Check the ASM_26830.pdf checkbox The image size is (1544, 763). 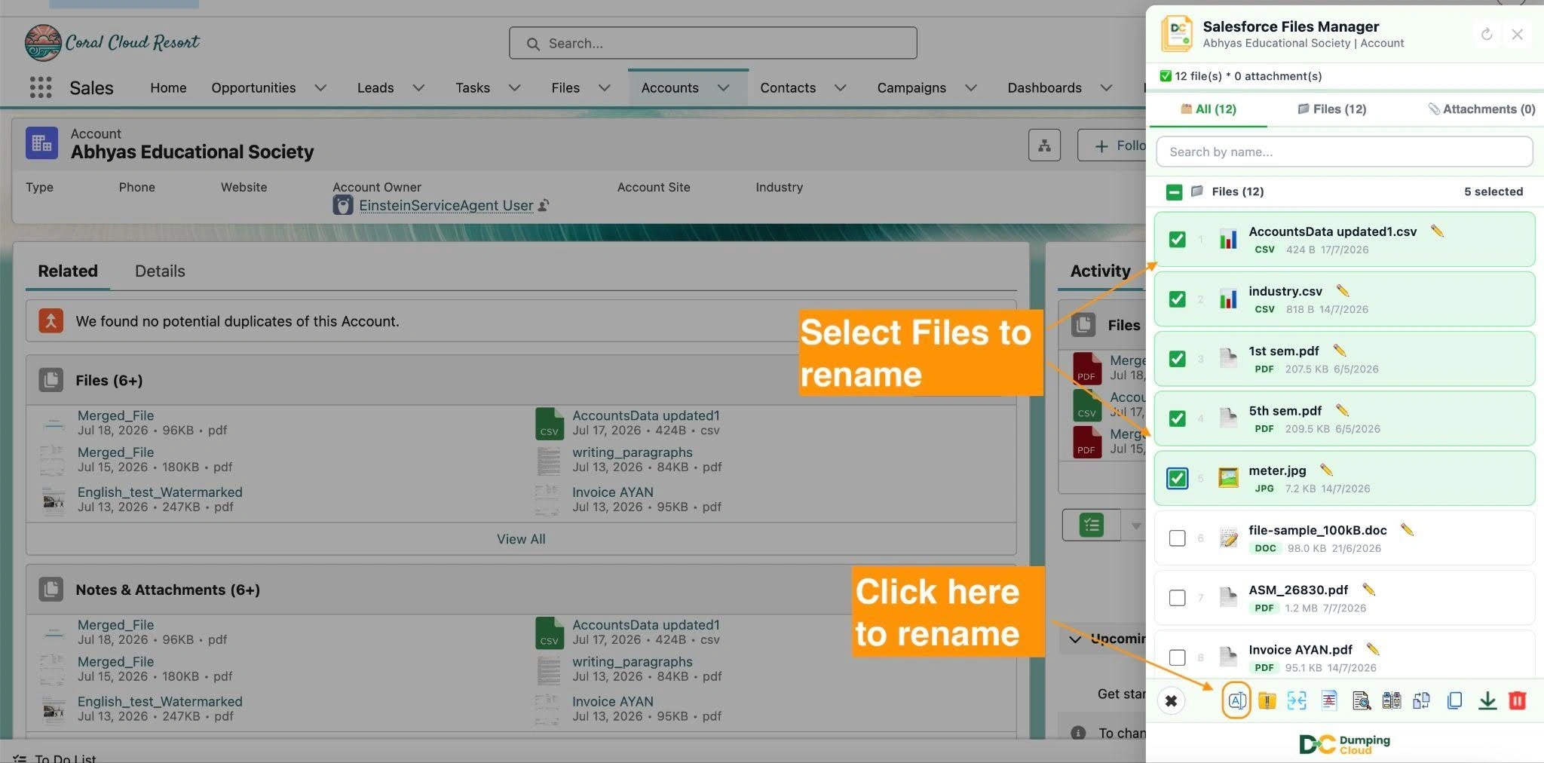pyautogui.click(x=1177, y=597)
